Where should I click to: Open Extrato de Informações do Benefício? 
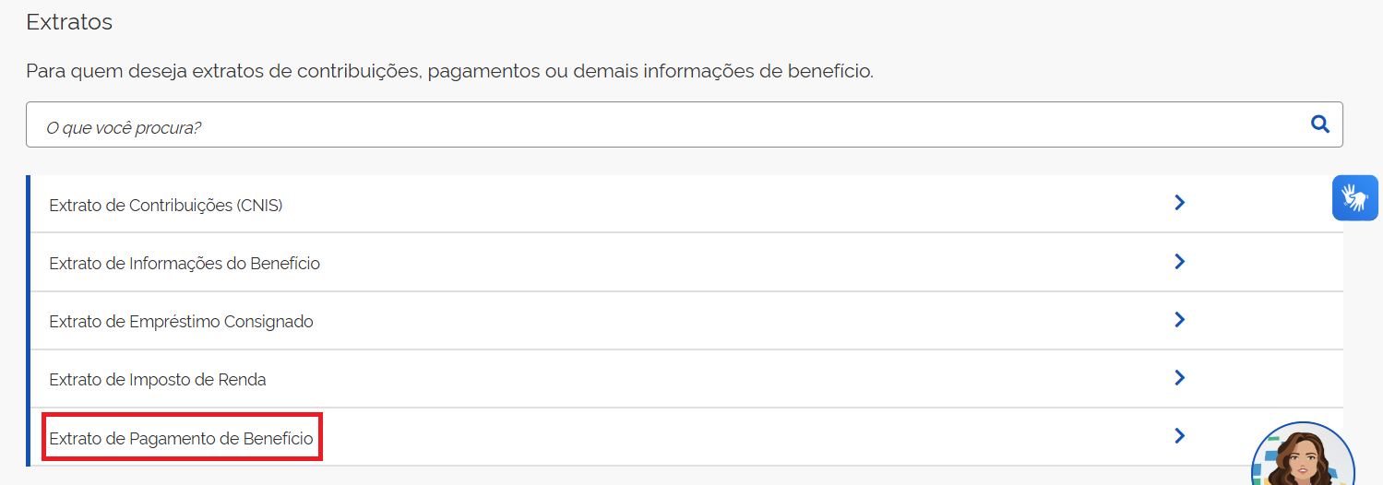(x=185, y=264)
